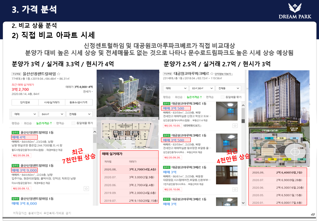319x221 pixels.
Task: Click the Dream Park logo
Action: (x=295, y=11)
